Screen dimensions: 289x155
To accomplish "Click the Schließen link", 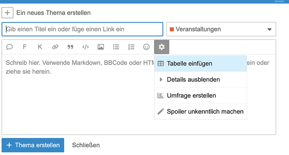I will pyautogui.click(x=86, y=145).
